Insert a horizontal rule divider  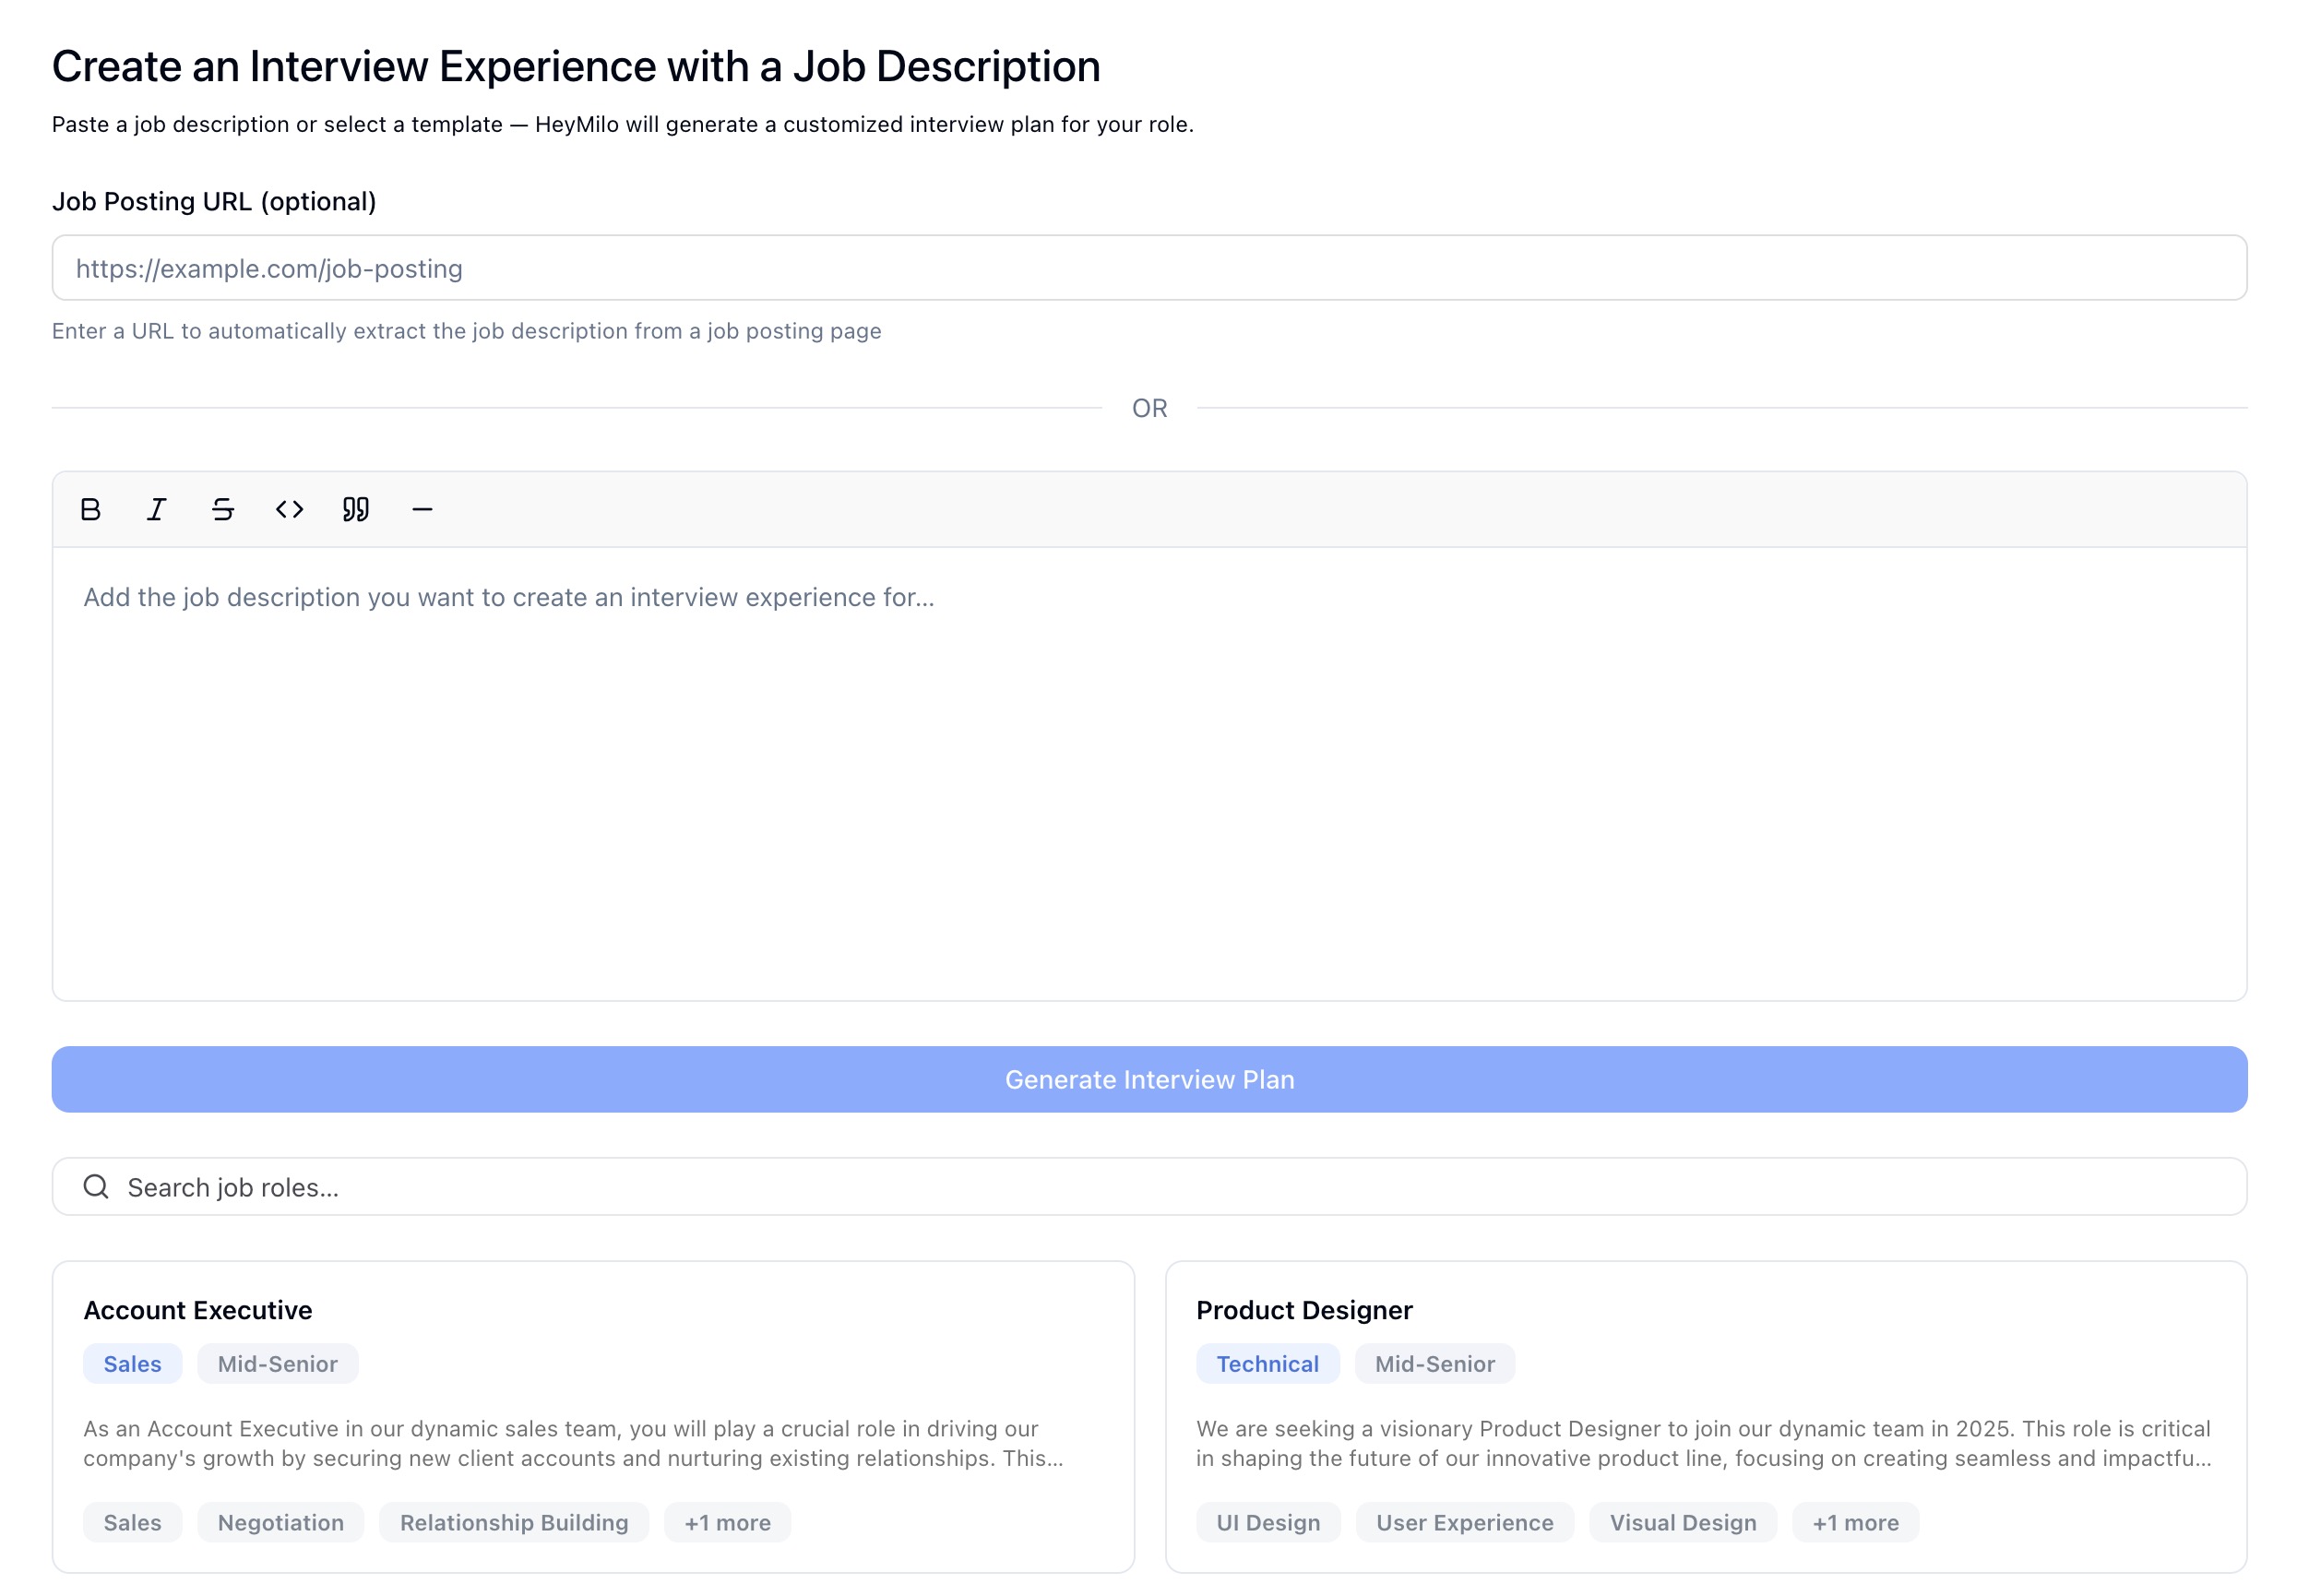[x=422, y=509]
